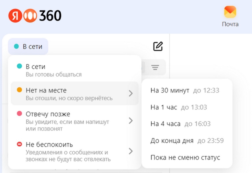Open the filter lines icon

click(x=155, y=67)
